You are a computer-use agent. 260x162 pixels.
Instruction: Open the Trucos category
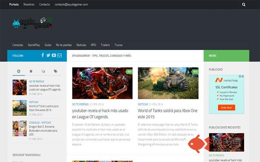coord(118,45)
